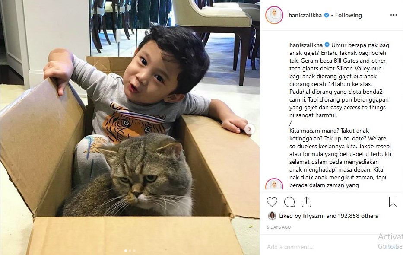Open comments with speech bubble icon
Image resolution: width=403 pixels, height=255 pixels.
(289, 202)
